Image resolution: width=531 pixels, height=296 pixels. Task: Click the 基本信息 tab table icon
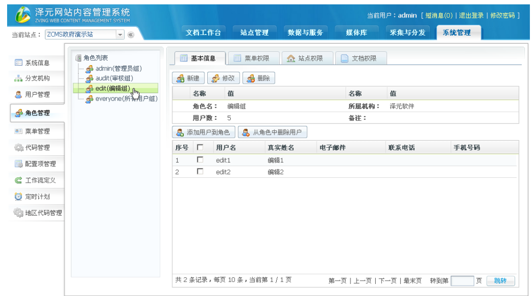coord(184,58)
